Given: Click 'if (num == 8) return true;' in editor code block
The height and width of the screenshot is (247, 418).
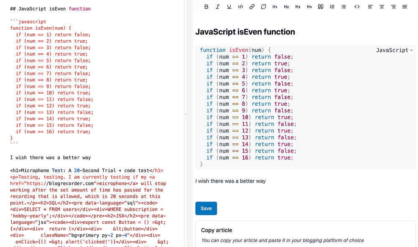Looking at the screenshot, I should pos(248,104).
